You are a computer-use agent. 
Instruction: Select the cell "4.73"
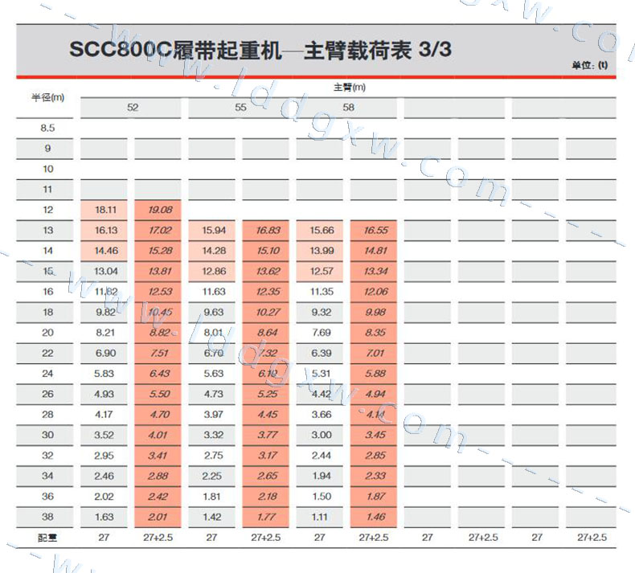point(214,394)
